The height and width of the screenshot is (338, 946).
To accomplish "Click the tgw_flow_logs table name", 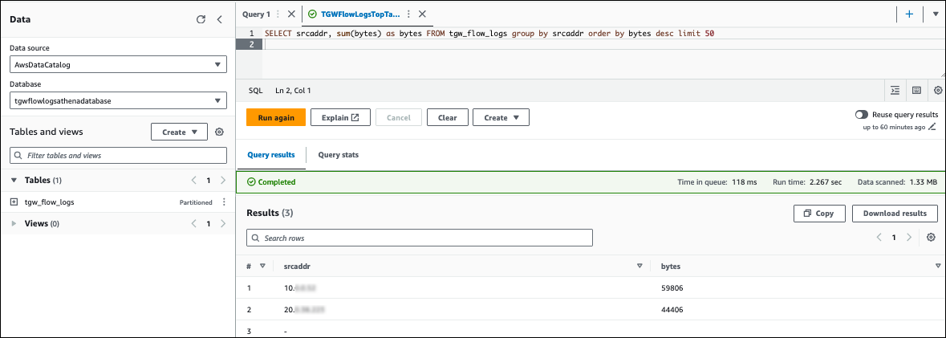I will click(x=50, y=202).
